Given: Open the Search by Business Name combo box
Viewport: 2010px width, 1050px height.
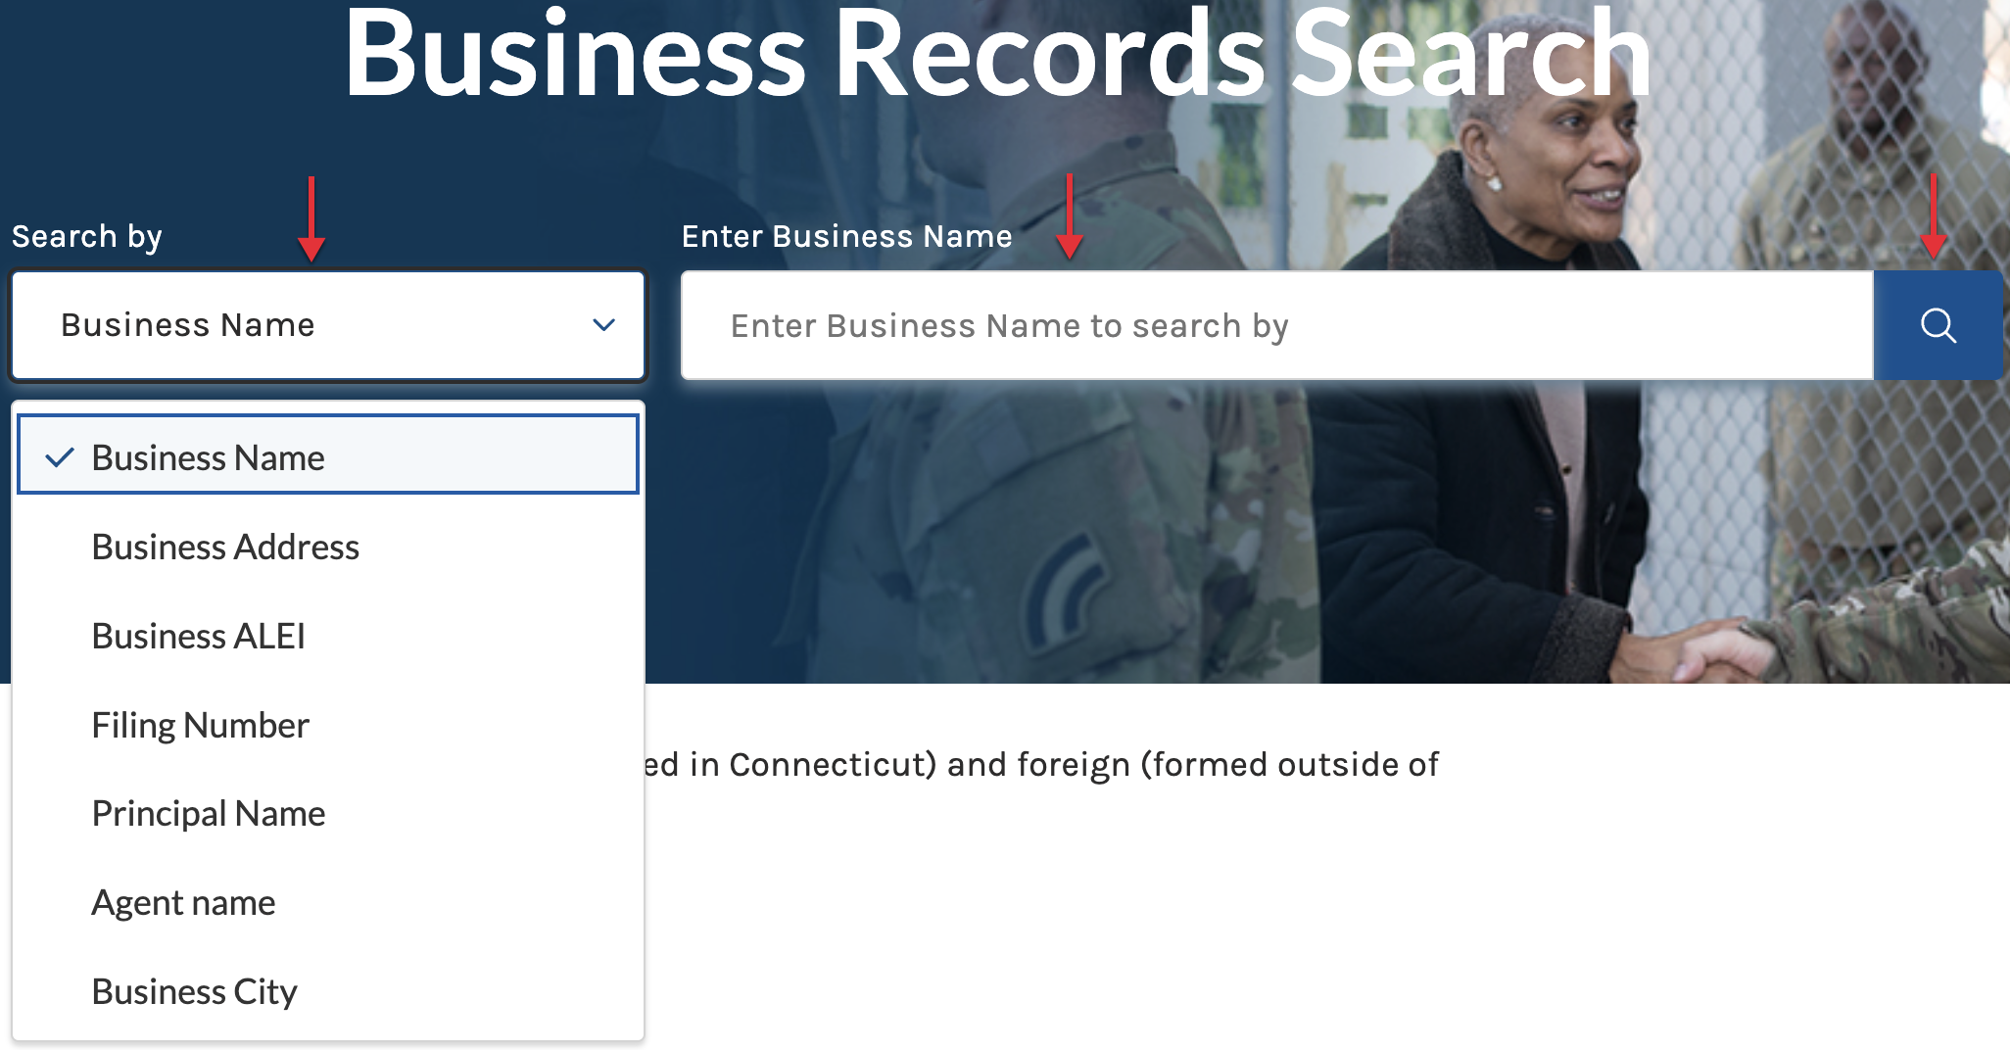Looking at the screenshot, I should (328, 325).
